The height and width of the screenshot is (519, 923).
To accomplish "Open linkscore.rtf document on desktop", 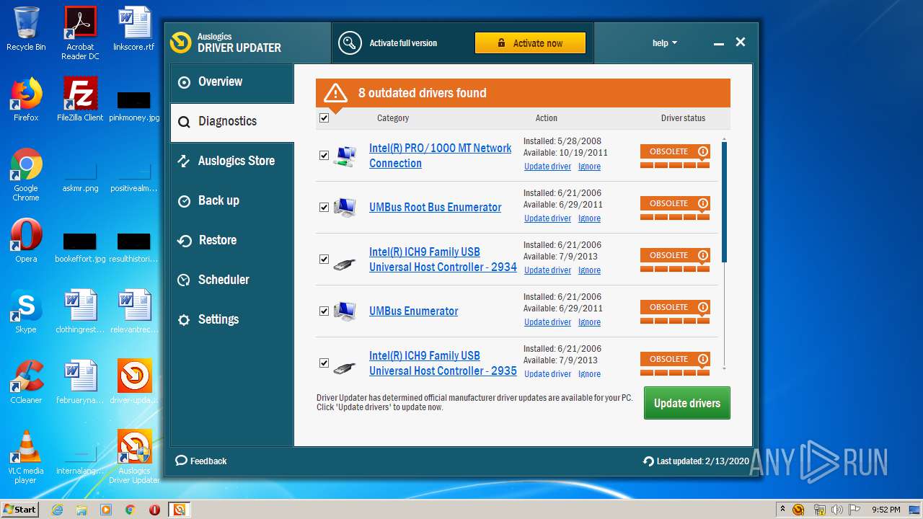I will [x=134, y=30].
